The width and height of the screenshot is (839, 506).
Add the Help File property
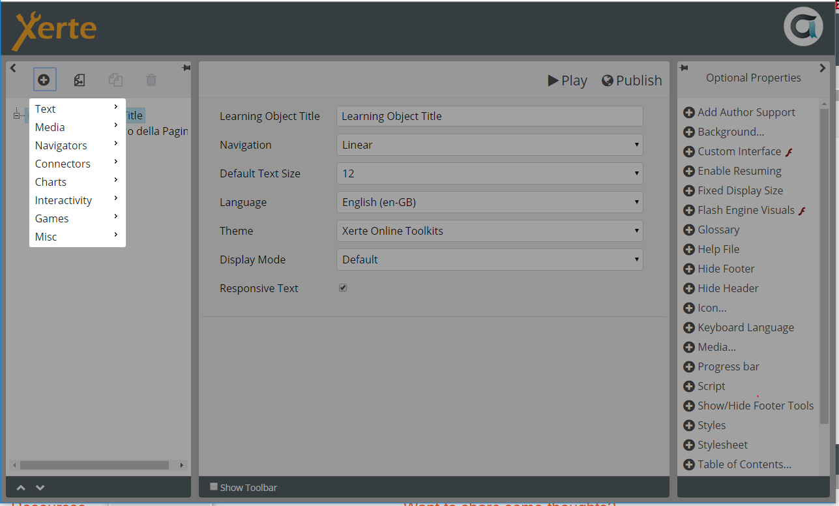[711, 249]
